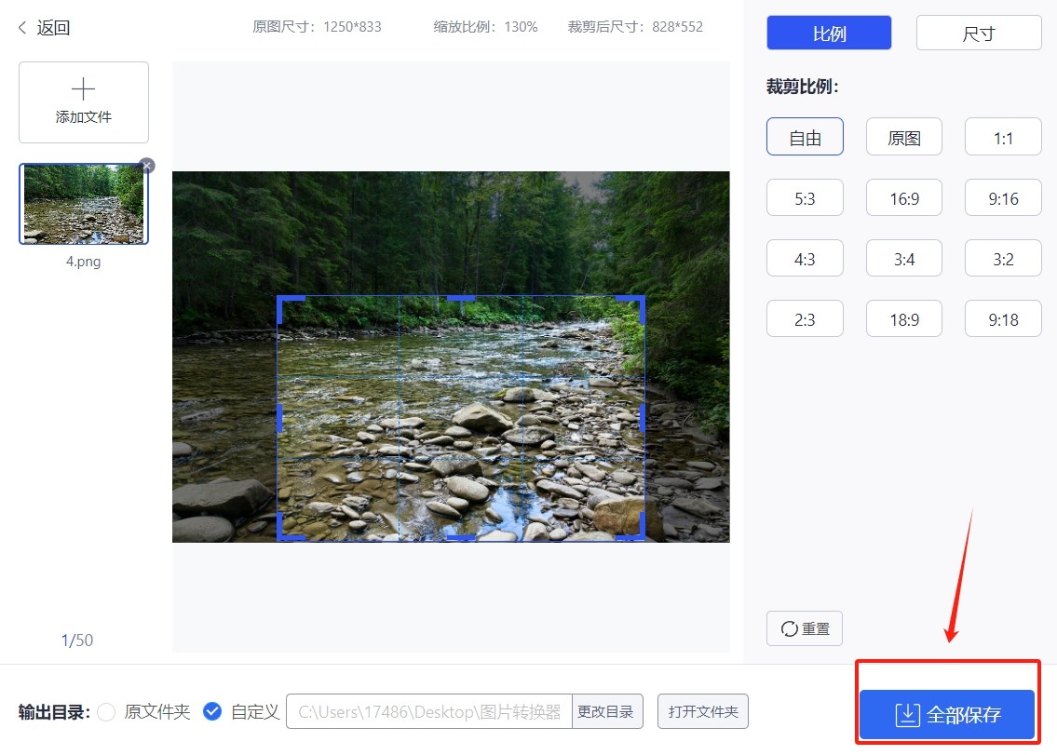1057x755 pixels.
Task: Choose the 1:1 square crop ratio
Action: [1003, 138]
